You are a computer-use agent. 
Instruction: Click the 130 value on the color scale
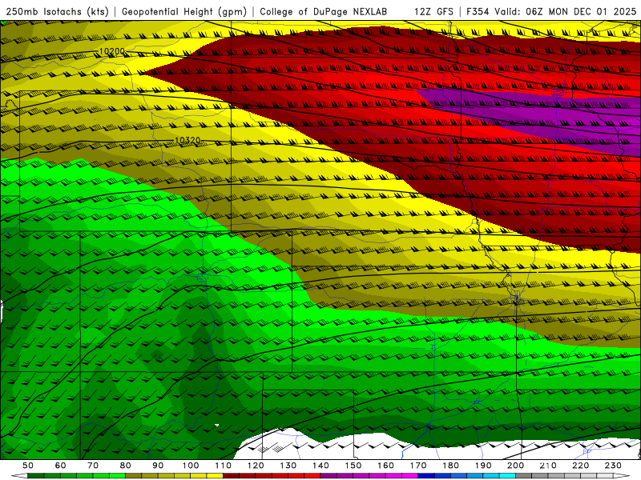click(288, 466)
